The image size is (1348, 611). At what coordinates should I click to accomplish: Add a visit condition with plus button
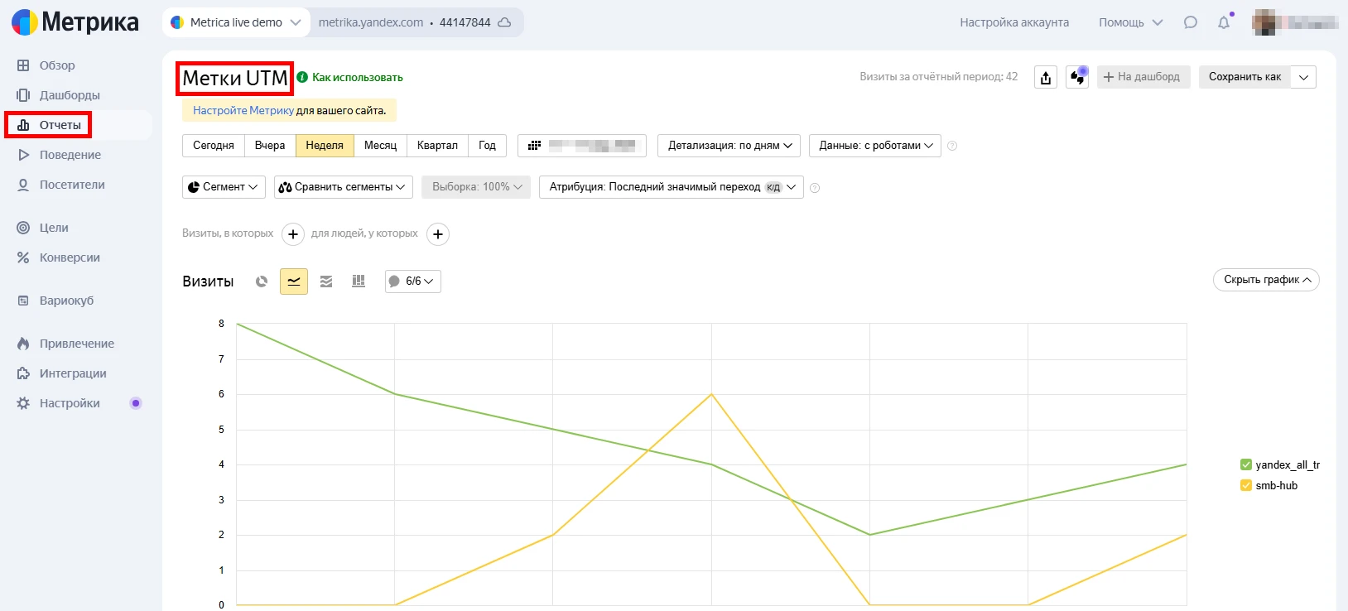(x=293, y=234)
